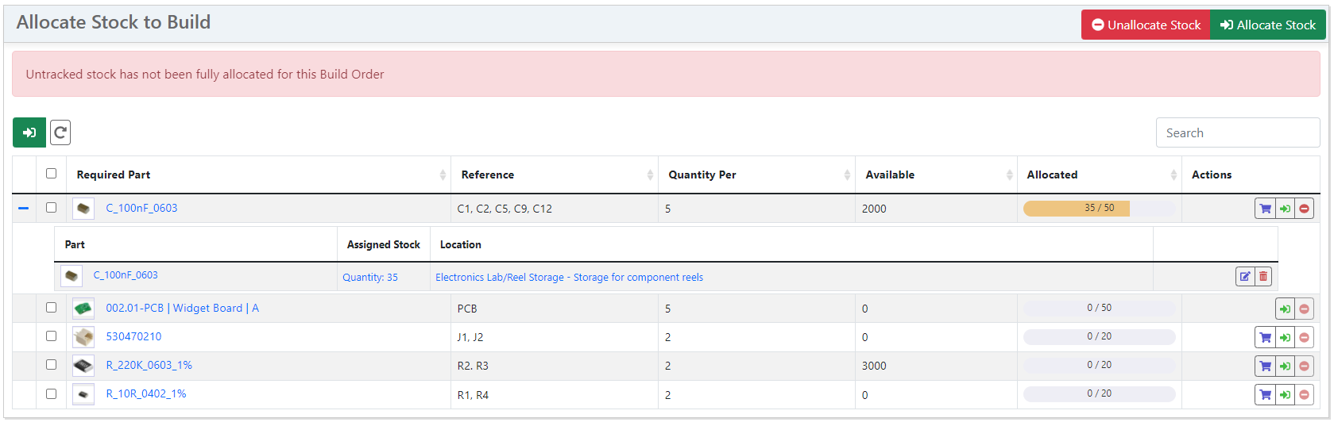
Task: Allocate stock icon for Widget Board PCB row
Action: tap(1285, 309)
